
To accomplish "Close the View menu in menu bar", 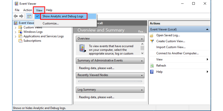I will click(x=39, y=10).
